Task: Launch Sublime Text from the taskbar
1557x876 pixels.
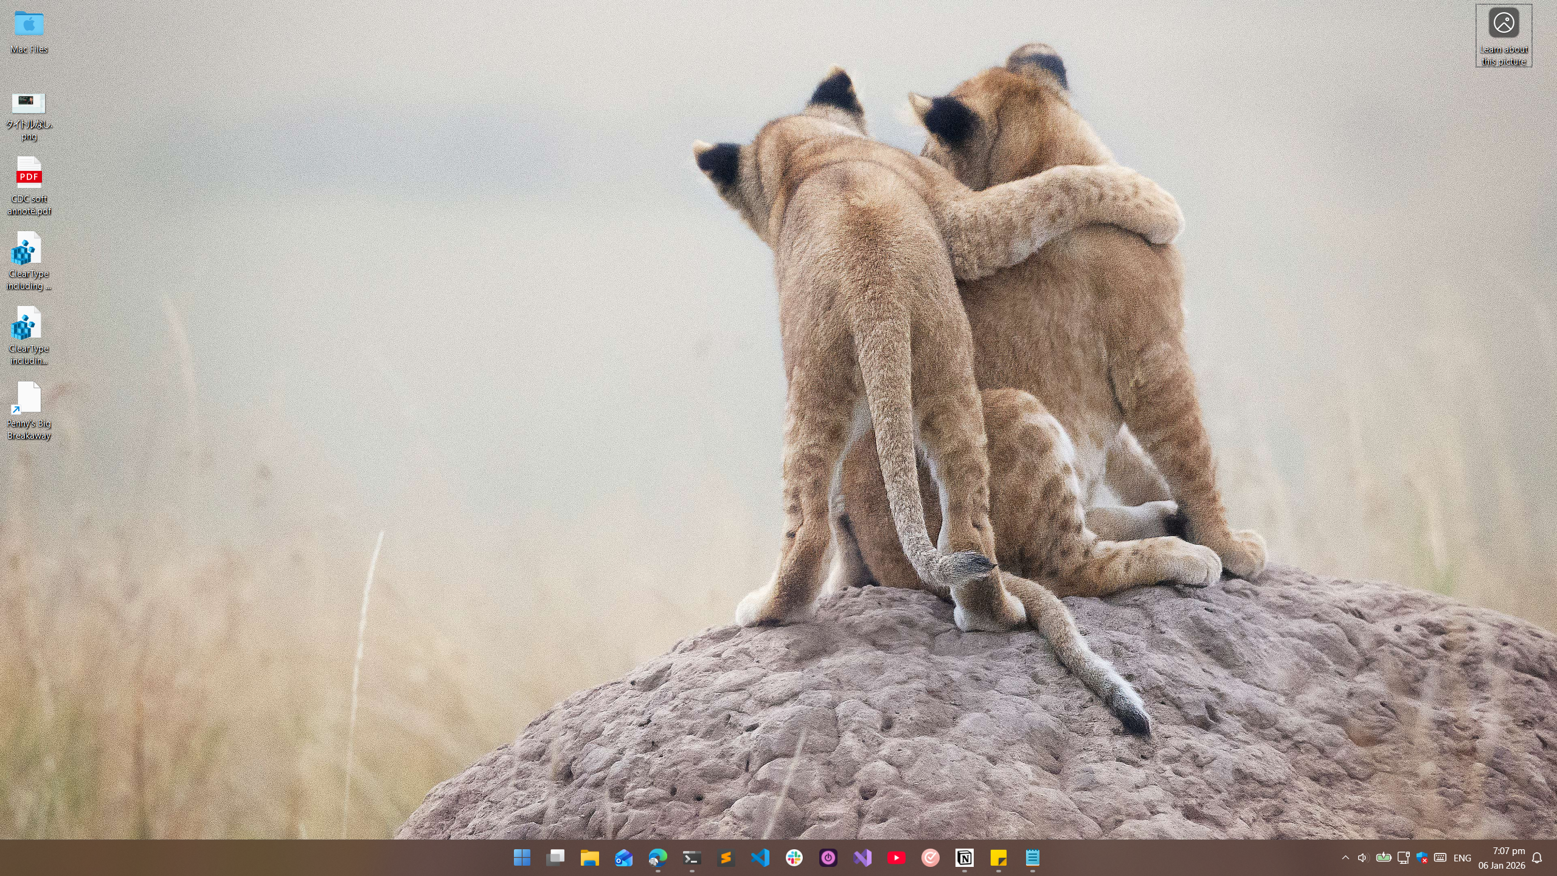Action: 726,858
